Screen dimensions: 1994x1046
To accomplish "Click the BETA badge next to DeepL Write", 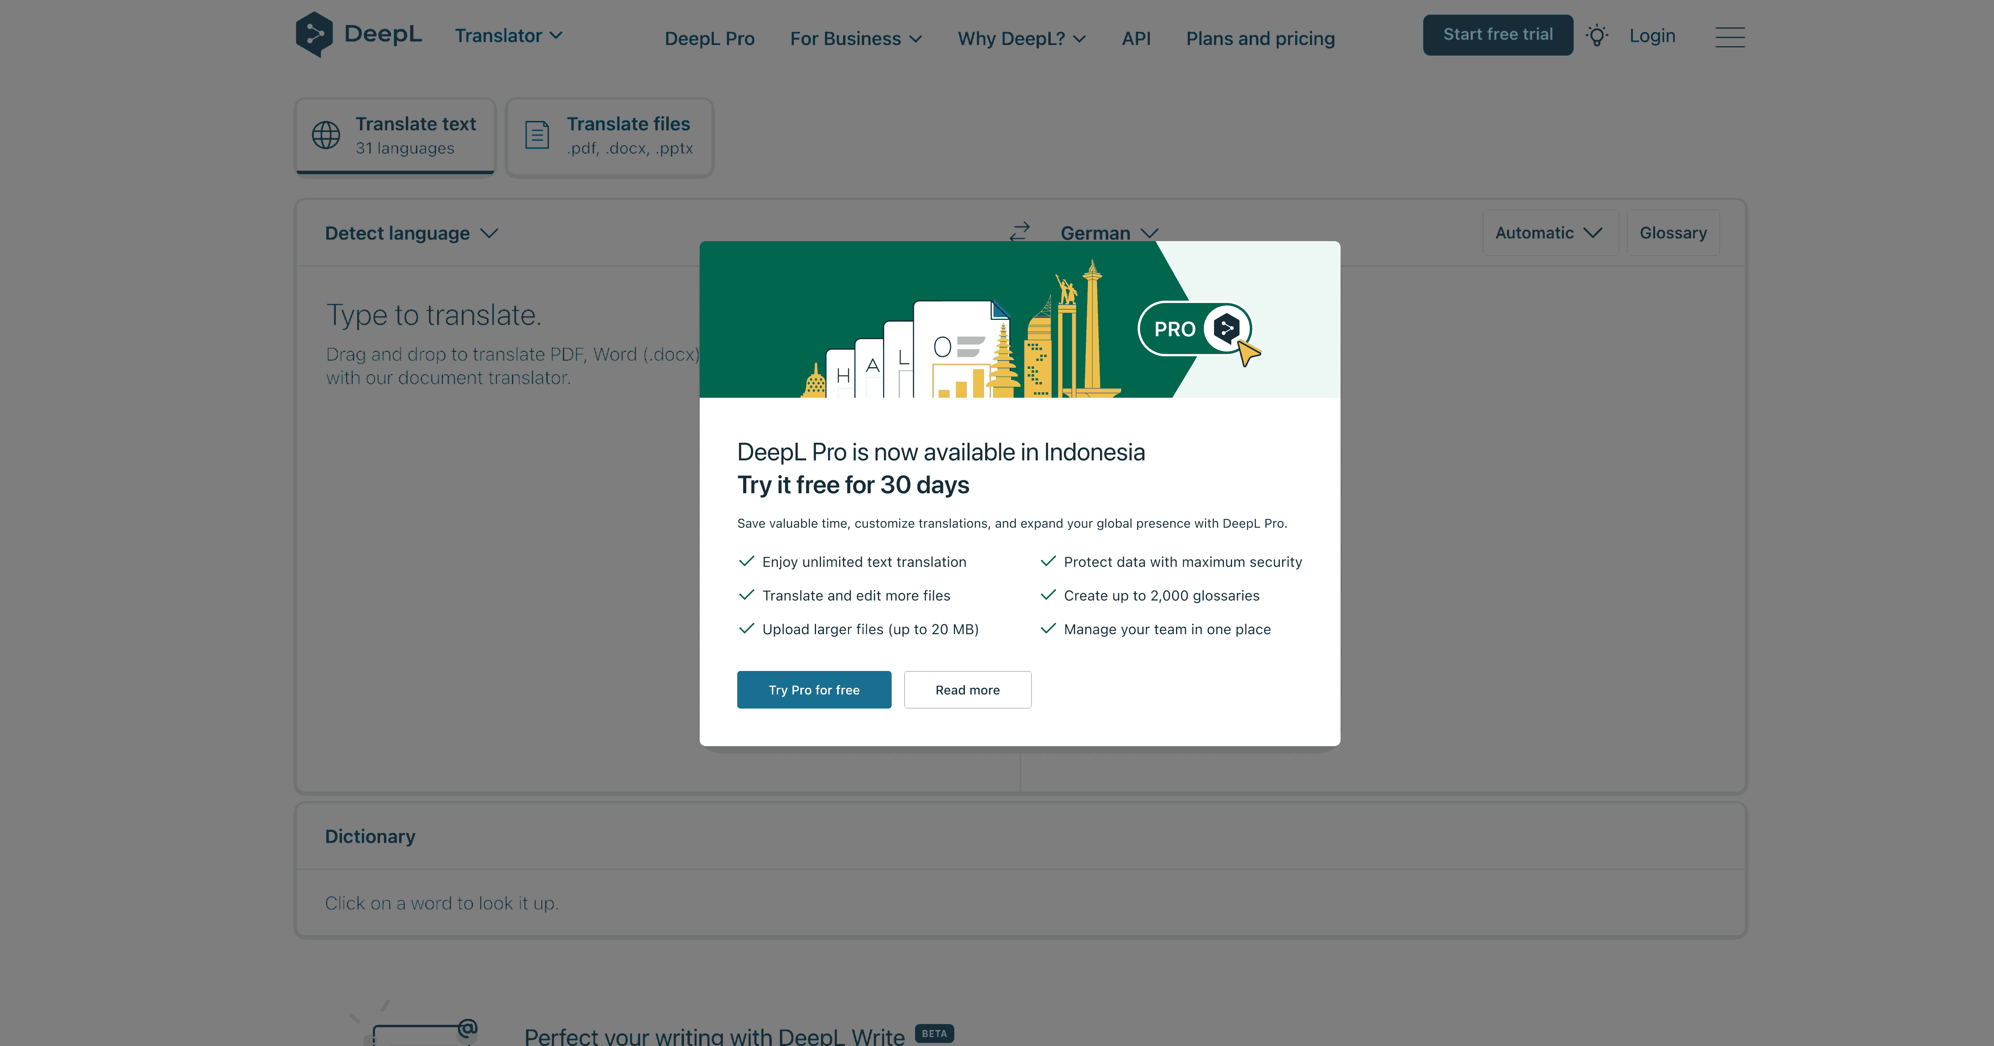I will (x=934, y=1033).
